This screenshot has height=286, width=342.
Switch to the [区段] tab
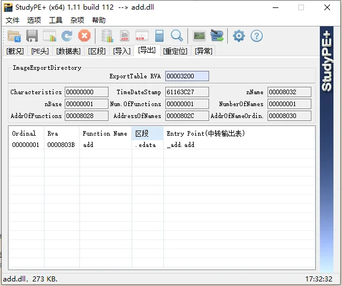pos(97,51)
